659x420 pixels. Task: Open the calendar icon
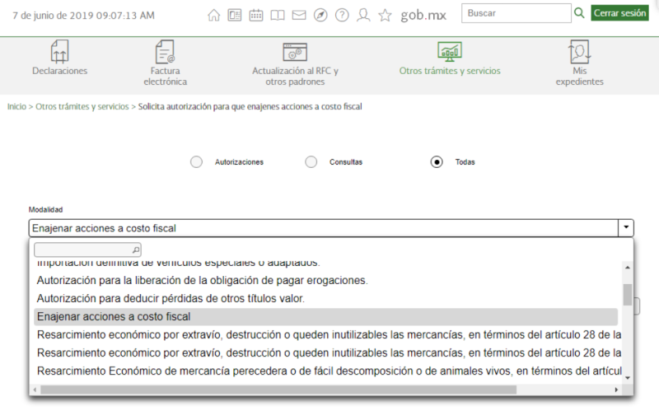click(256, 16)
